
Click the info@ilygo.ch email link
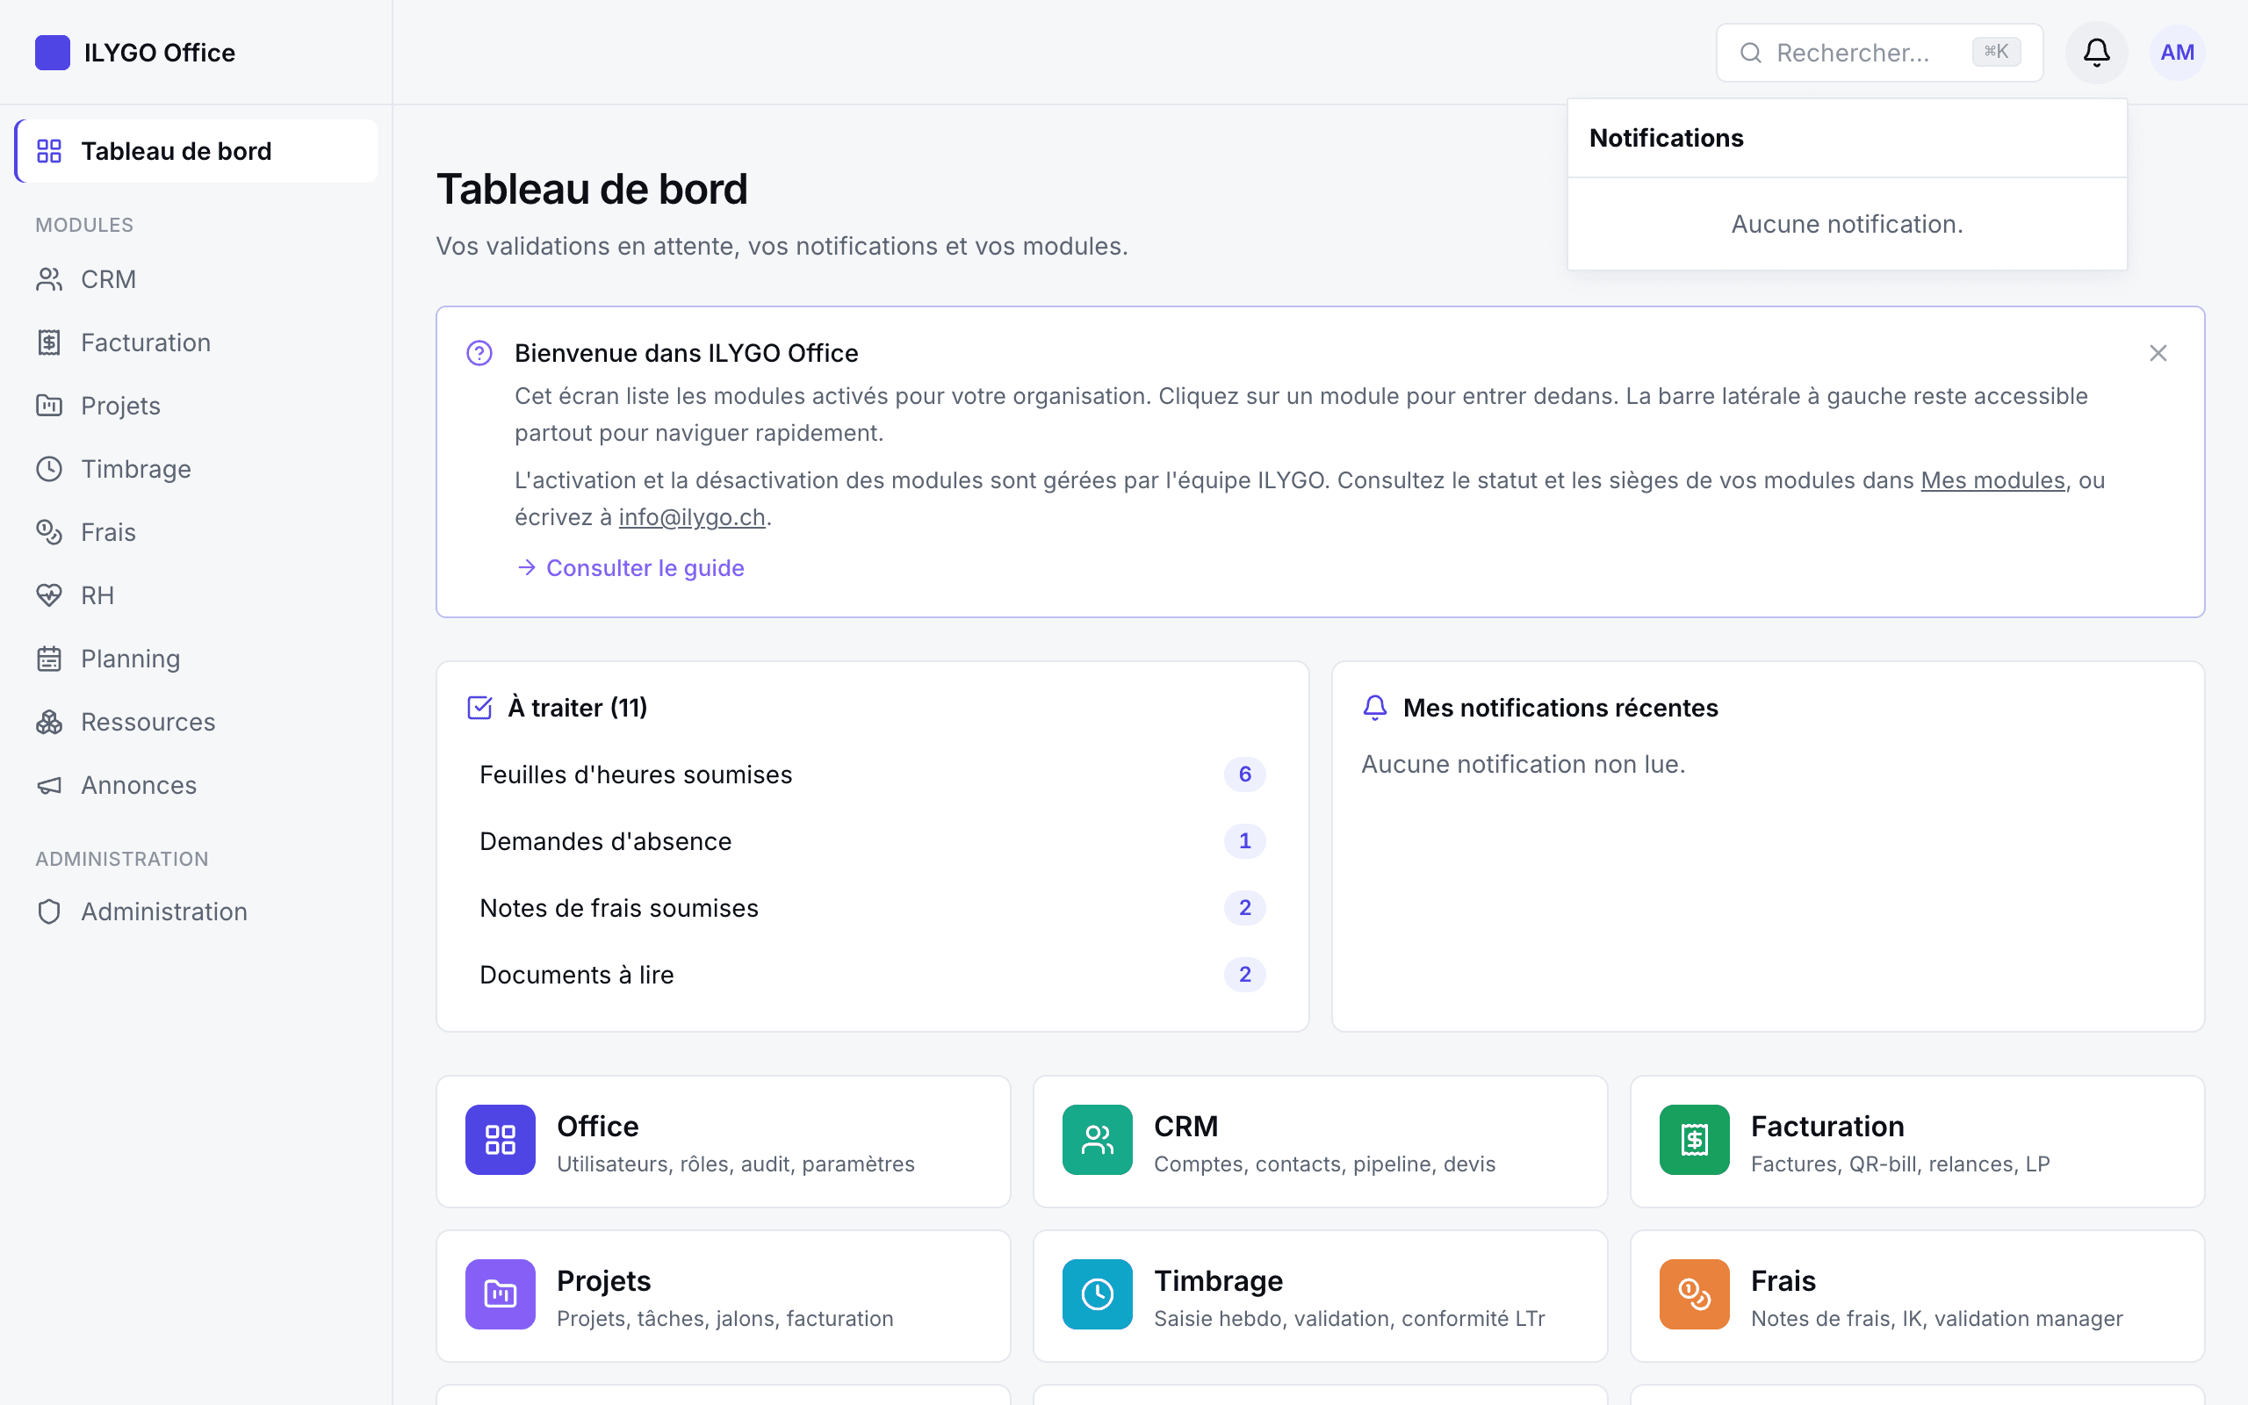pyautogui.click(x=692, y=517)
